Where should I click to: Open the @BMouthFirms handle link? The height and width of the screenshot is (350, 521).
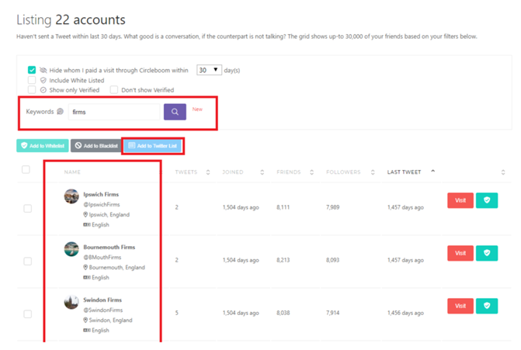click(x=102, y=258)
